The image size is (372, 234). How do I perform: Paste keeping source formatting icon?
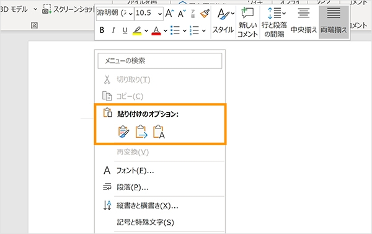point(123,132)
